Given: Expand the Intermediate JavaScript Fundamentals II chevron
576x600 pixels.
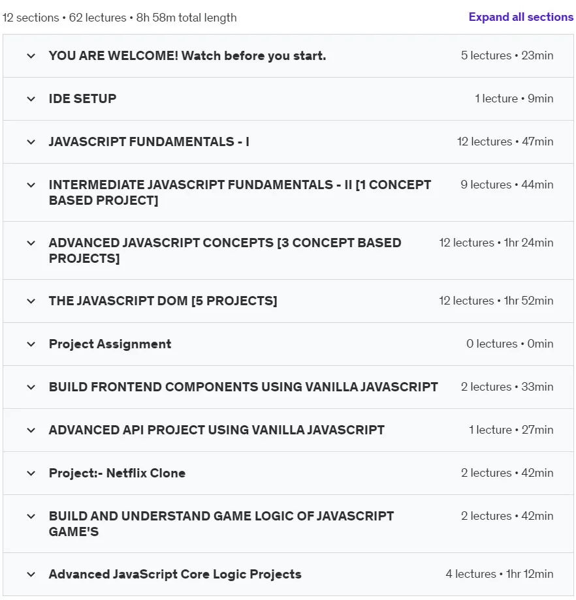Looking at the screenshot, I should click(x=31, y=185).
